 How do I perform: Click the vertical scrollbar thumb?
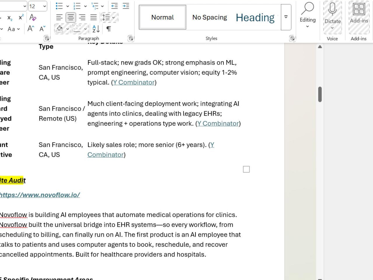320,94
